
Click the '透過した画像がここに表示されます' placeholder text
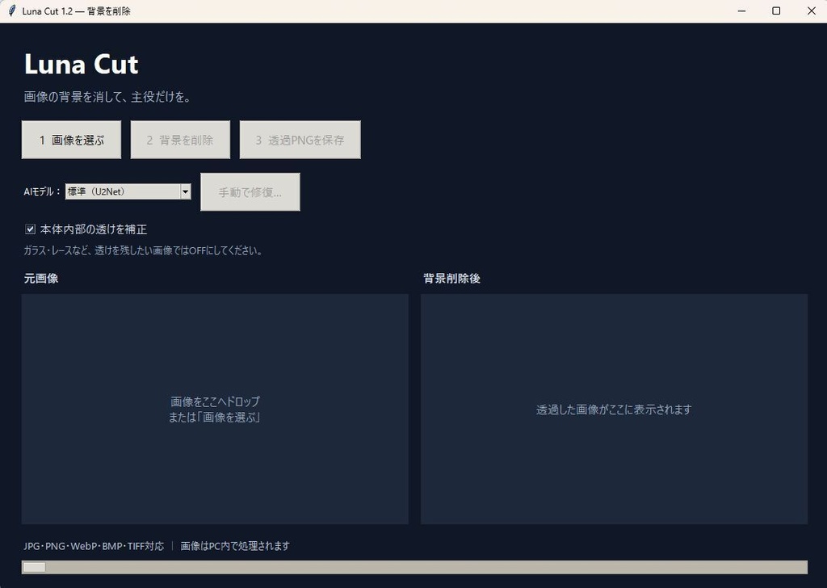[614, 409]
